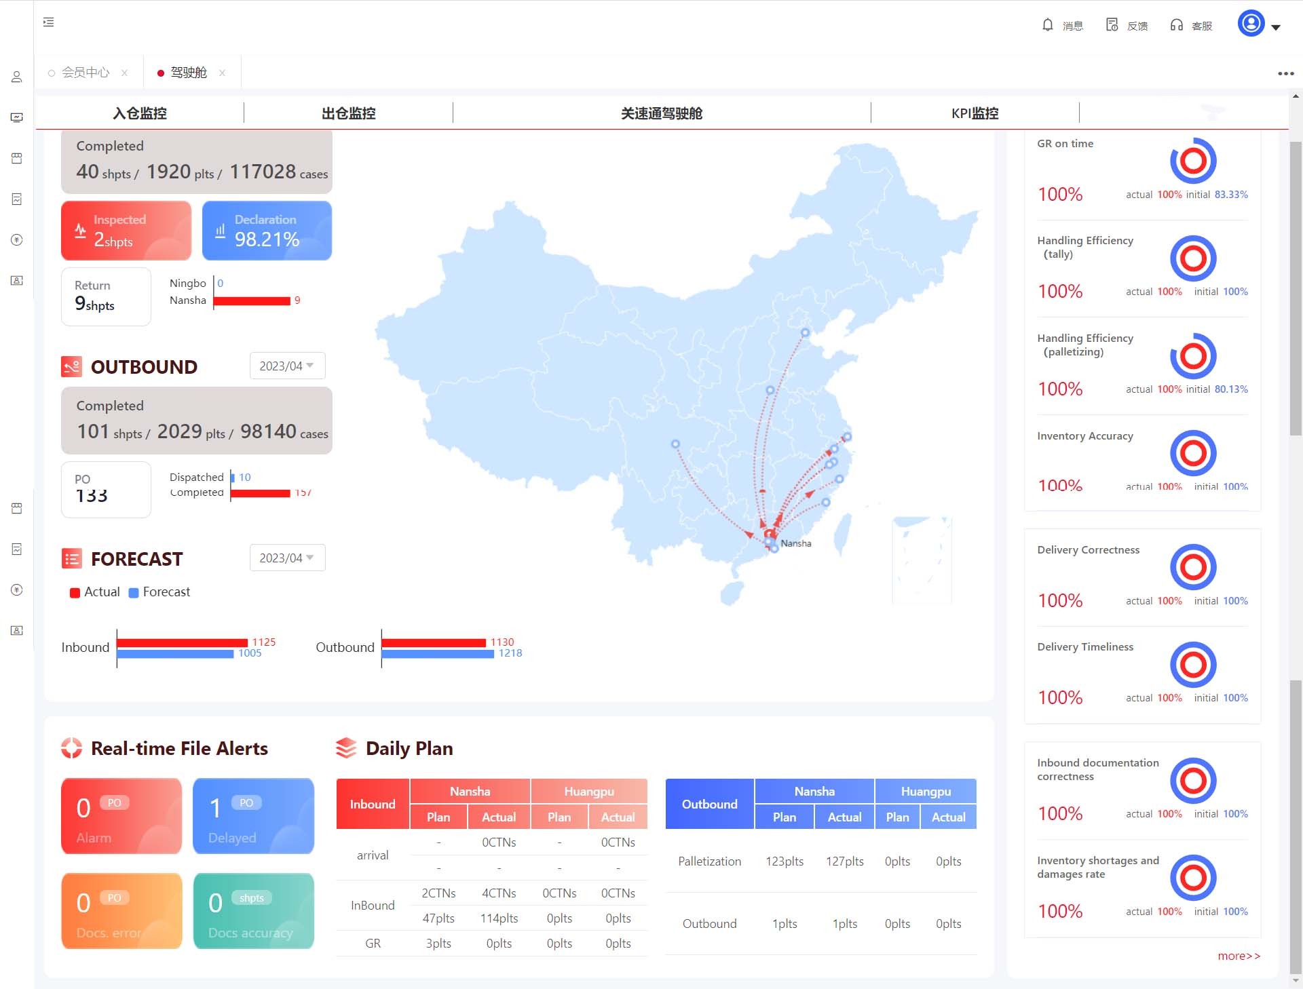This screenshot has width=1303, height=989.
Task: Click the contact card icon in the sidebar
Action: 16,280
